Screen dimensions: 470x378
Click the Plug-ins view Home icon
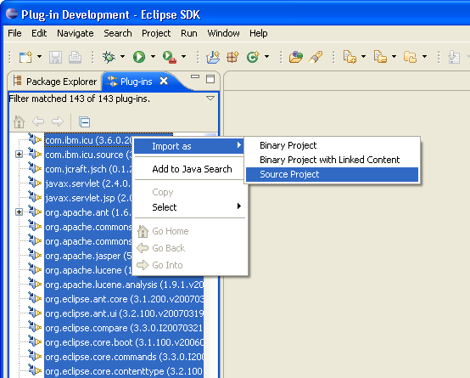20,122
